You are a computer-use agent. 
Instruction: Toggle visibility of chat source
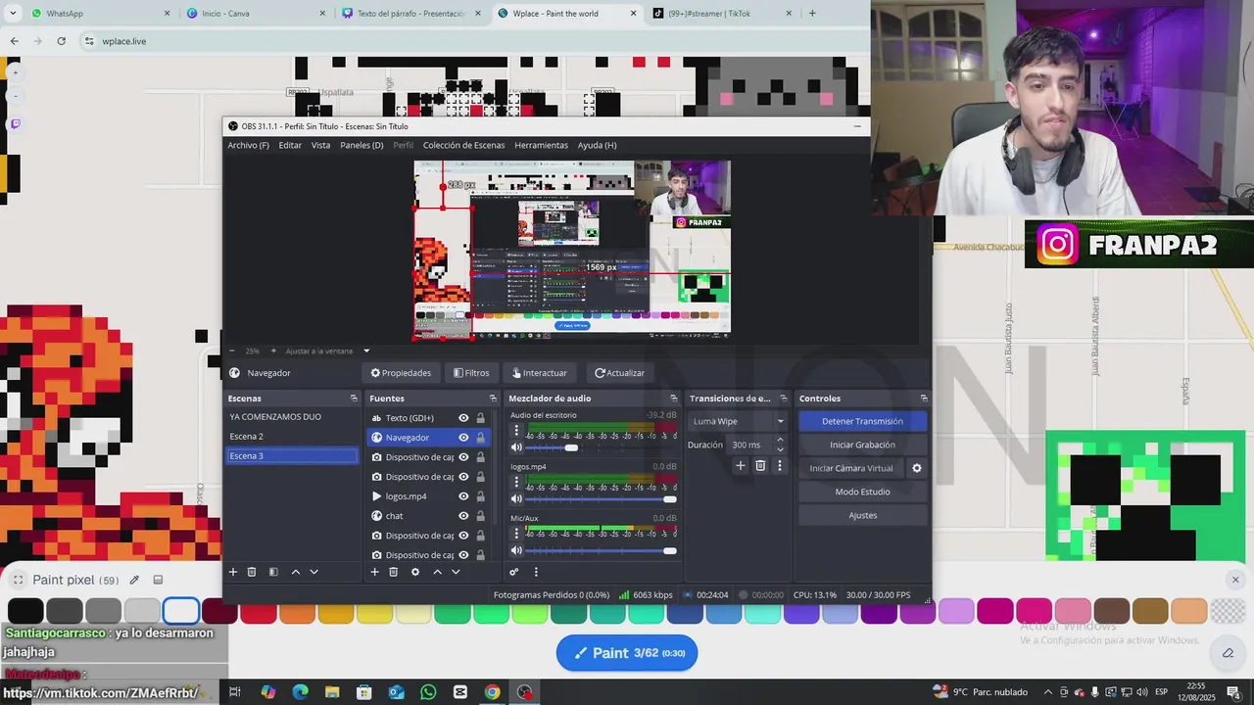point(463,516)
